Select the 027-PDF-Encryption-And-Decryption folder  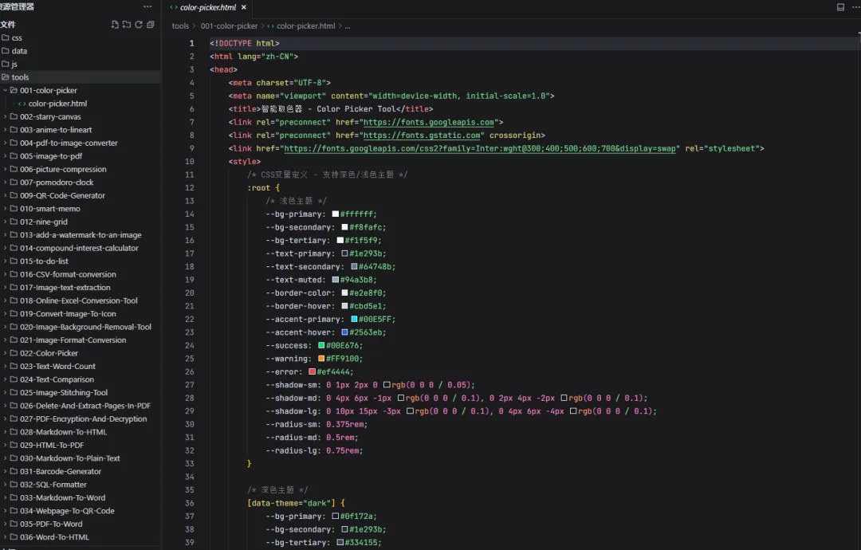[81, 418]
